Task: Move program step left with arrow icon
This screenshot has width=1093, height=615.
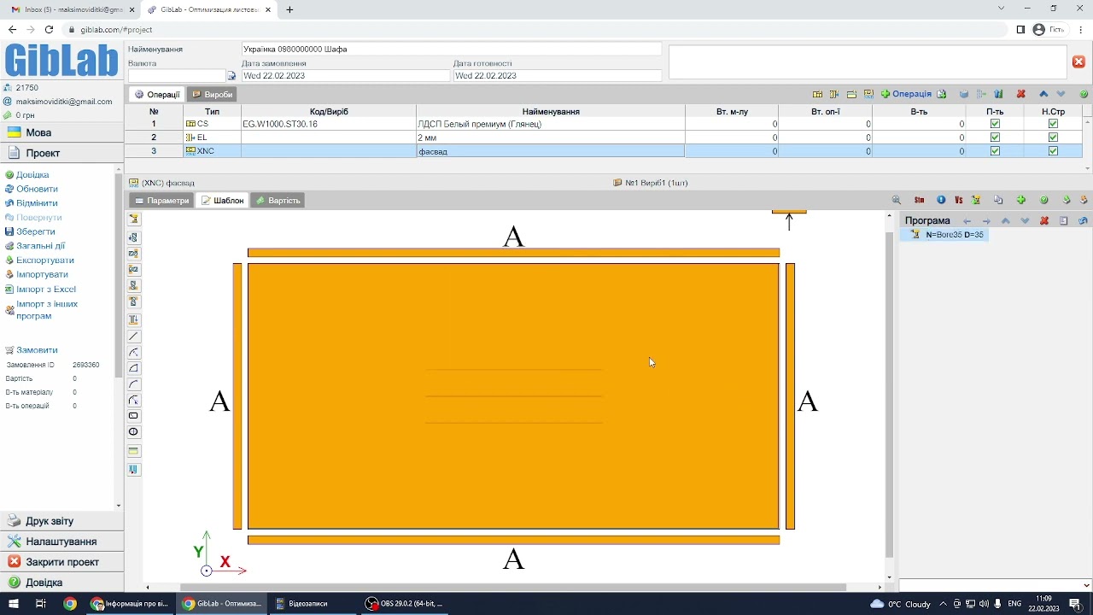Action: pos(967,220)
